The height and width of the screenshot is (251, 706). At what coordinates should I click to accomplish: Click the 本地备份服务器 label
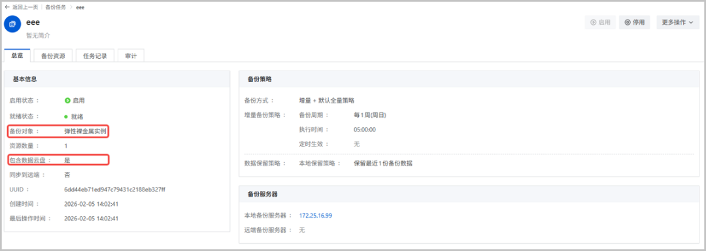[269, 216]
